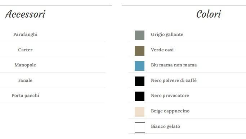Screen dimensions: 246x139
Task: Click the Accessori section heading
Action: [x=25, y=14]
